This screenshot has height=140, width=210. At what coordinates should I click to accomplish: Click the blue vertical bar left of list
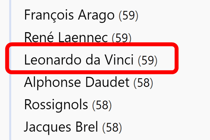[10, 70]
